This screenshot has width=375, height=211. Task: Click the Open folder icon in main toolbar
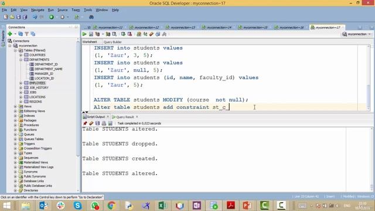click(x=12, y=17)
